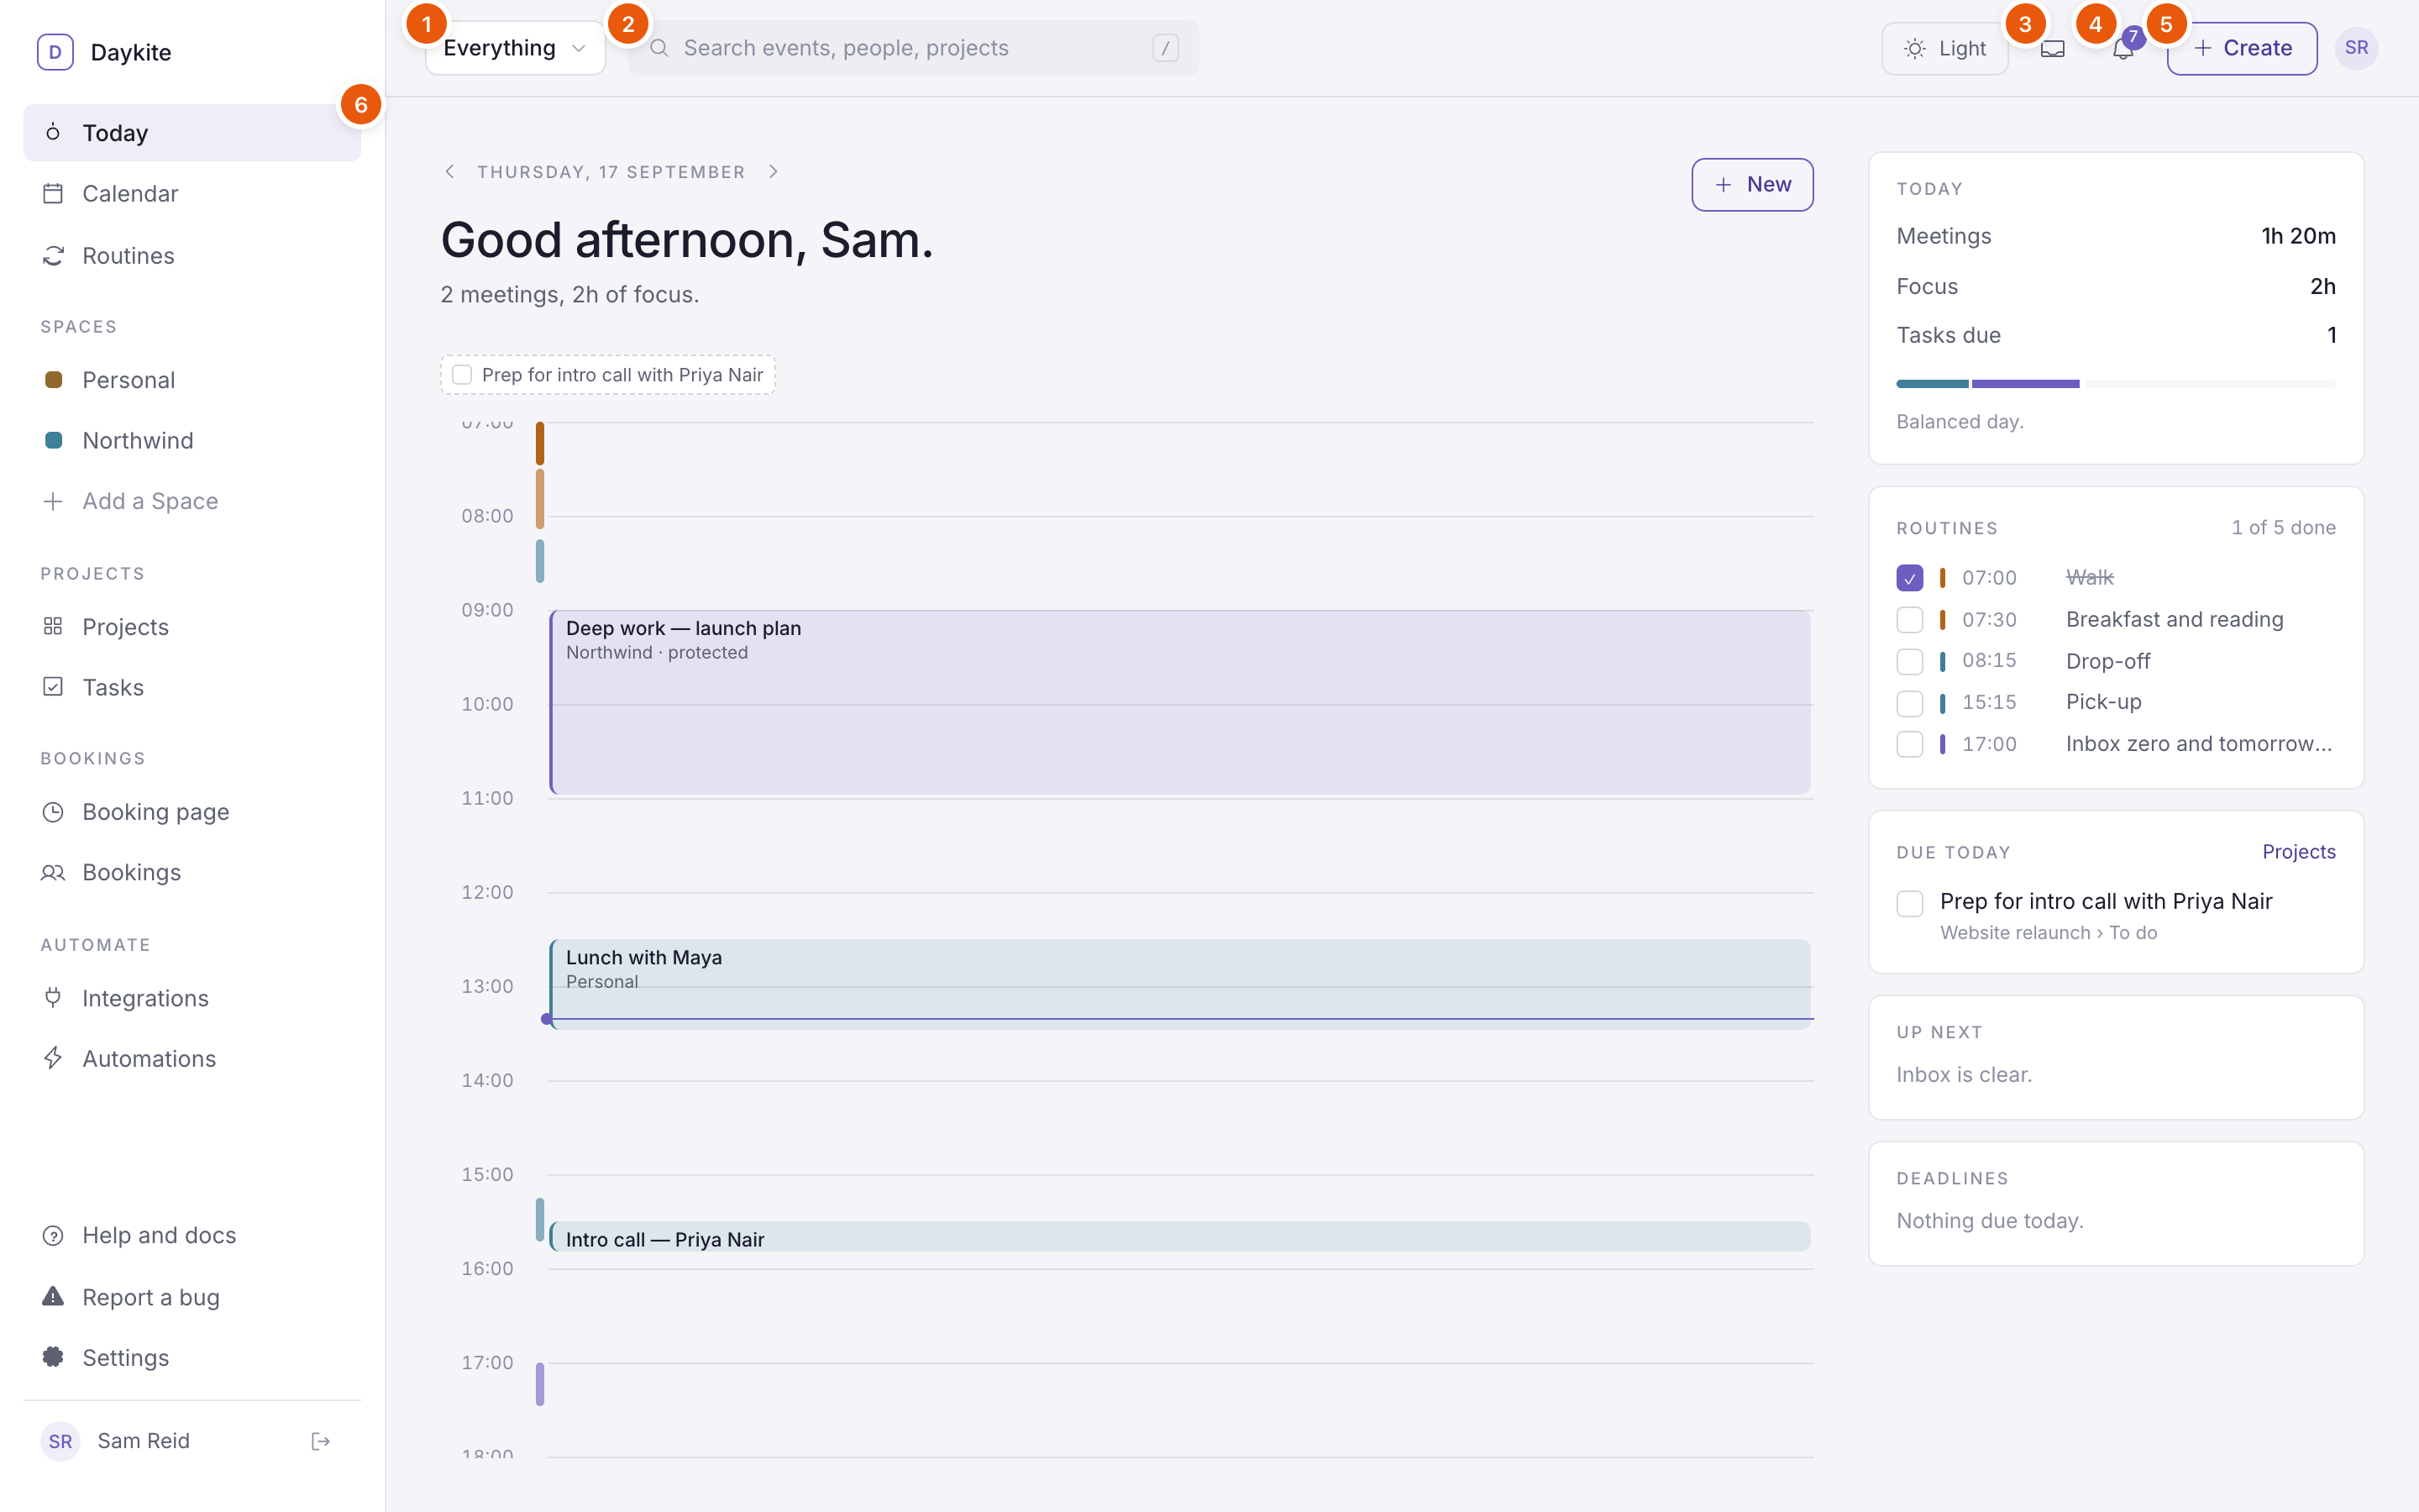Uncheck the Walk routine checkbox
This screenshot has width=2419, height=1512.
[1909, 578]
